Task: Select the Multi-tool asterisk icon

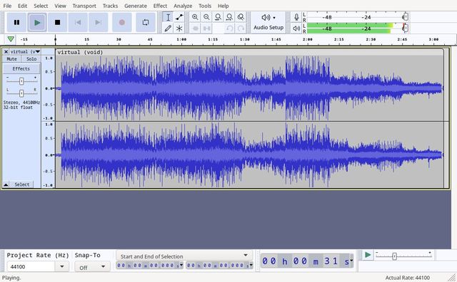Action: click(x=179, y=28)
